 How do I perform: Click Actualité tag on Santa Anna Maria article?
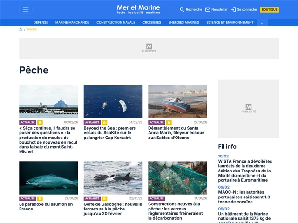(x=156, y=122)
